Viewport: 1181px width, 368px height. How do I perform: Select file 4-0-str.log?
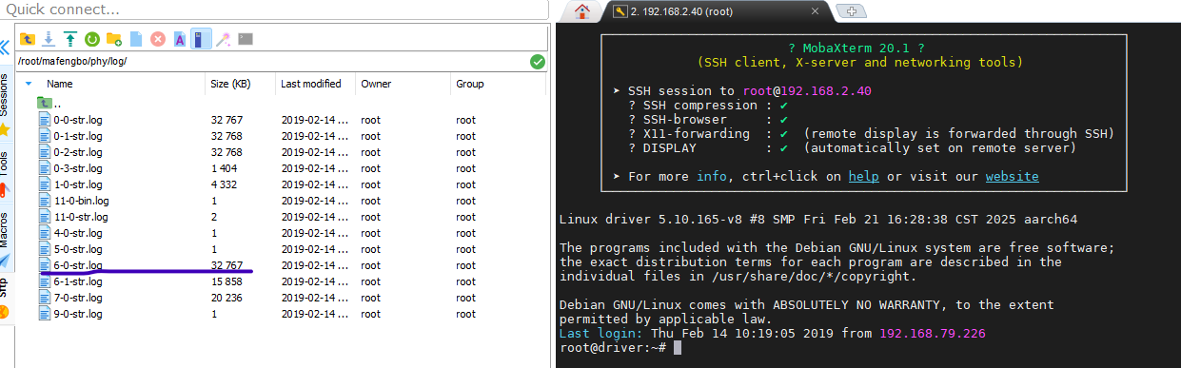click(x=78, y=233)
